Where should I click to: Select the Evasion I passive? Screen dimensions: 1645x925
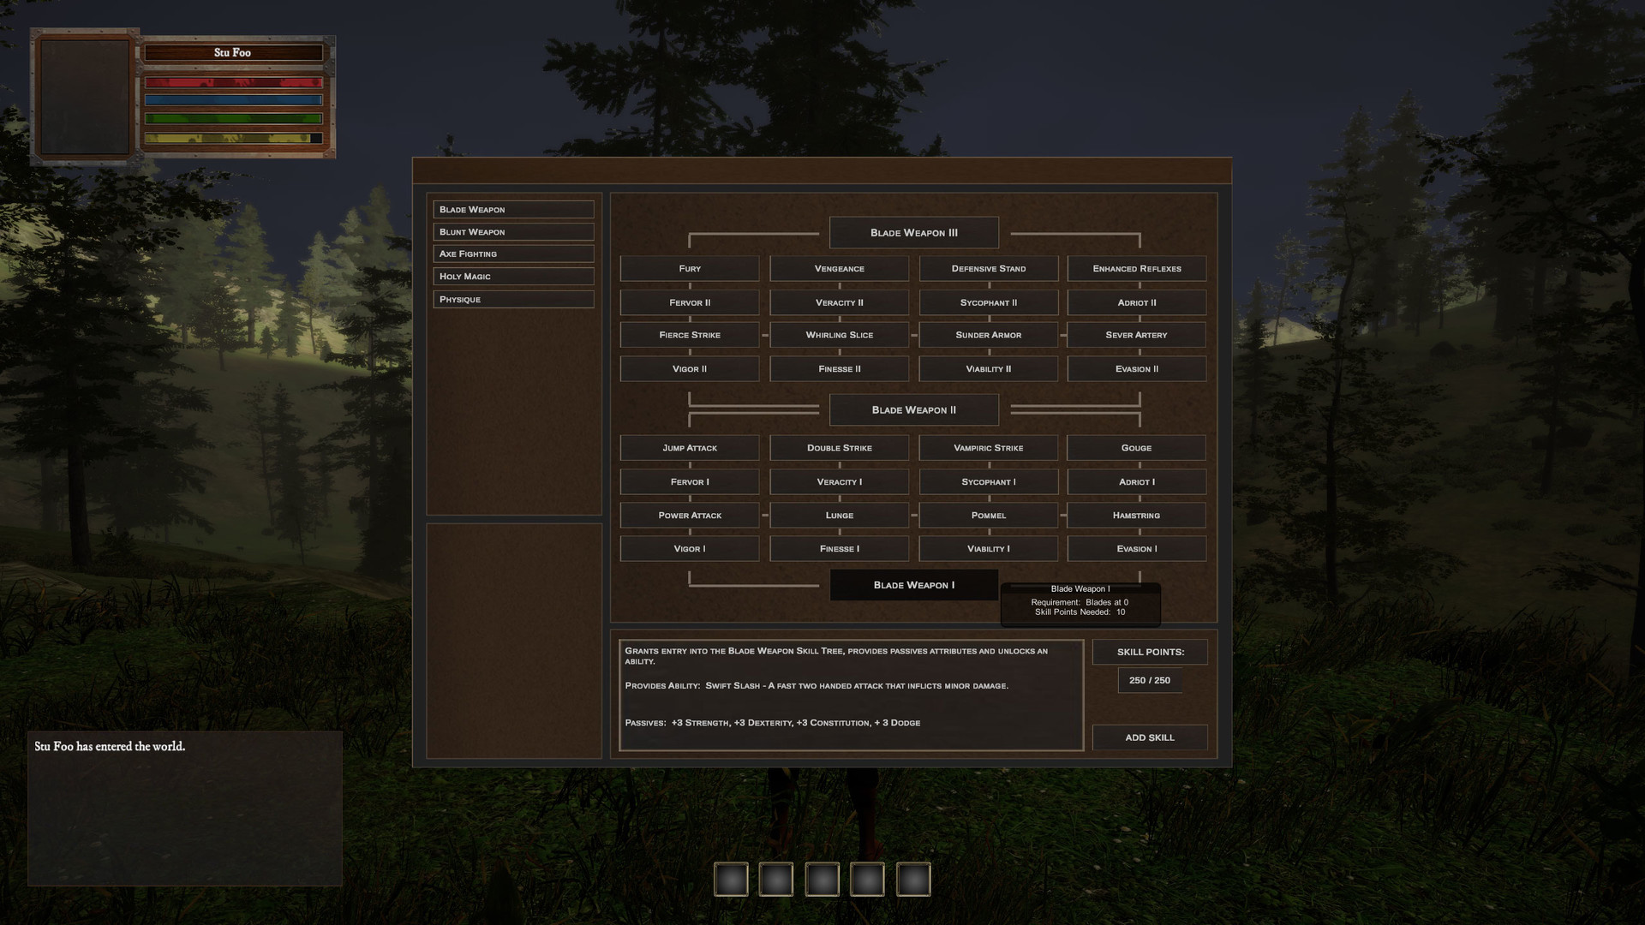(x=1136, y=549)
